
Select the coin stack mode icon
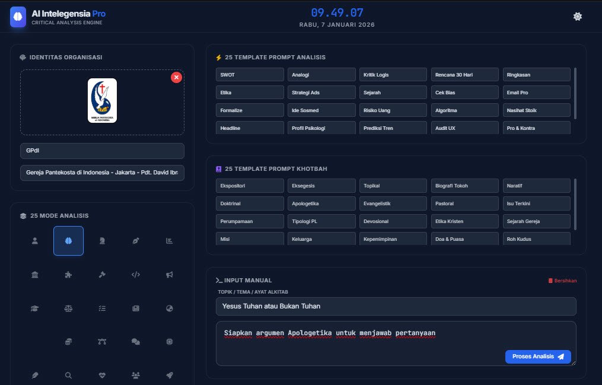click(68, 342)
